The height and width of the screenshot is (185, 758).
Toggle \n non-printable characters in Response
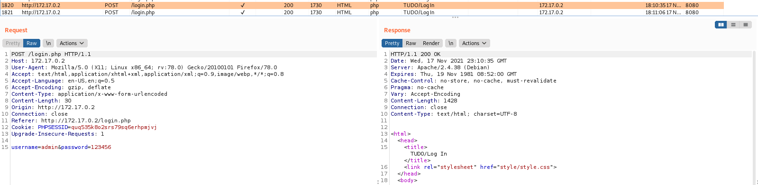click(x=451, y=43)
